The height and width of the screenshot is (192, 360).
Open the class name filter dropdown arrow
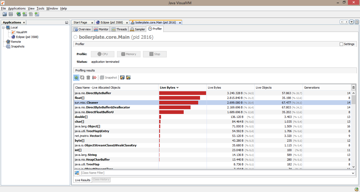(353, 173)
